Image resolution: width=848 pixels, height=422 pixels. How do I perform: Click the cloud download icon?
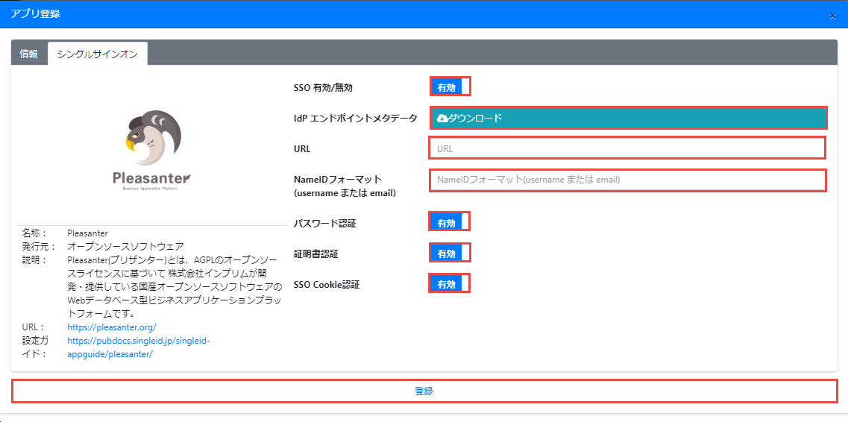tap(442, 118)
